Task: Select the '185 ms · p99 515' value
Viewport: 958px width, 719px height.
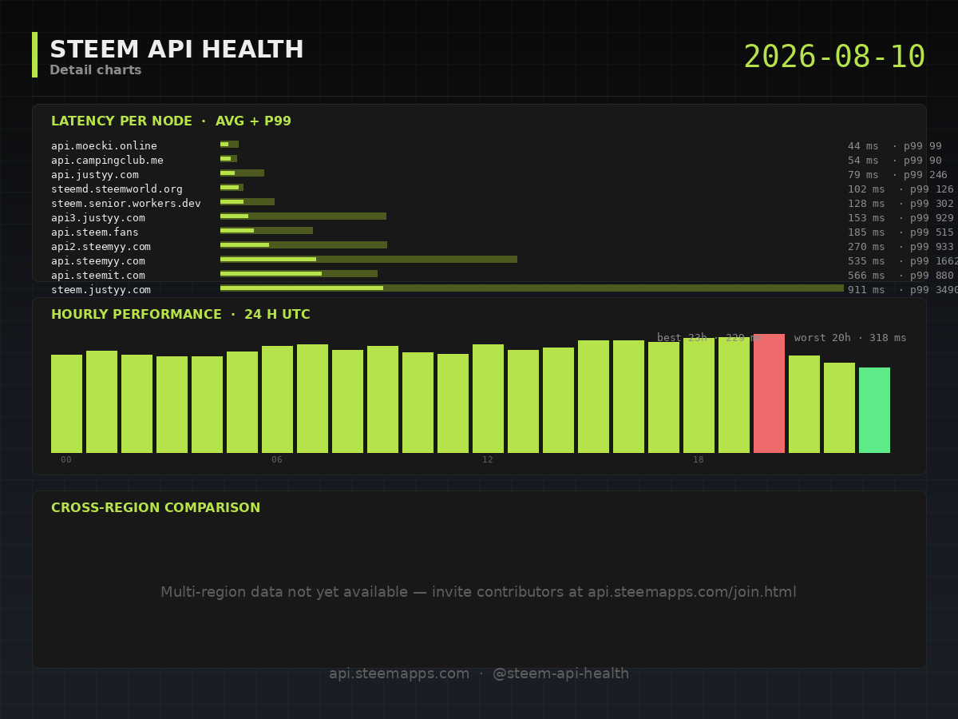Action: 901,232
